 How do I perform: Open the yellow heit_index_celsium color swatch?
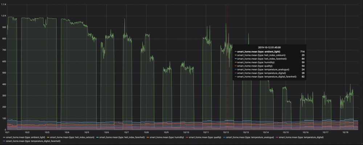click(x=48, y=137)
